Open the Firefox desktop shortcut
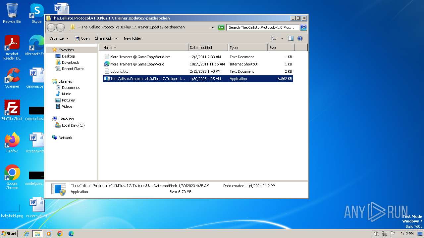 pos(12,142)
